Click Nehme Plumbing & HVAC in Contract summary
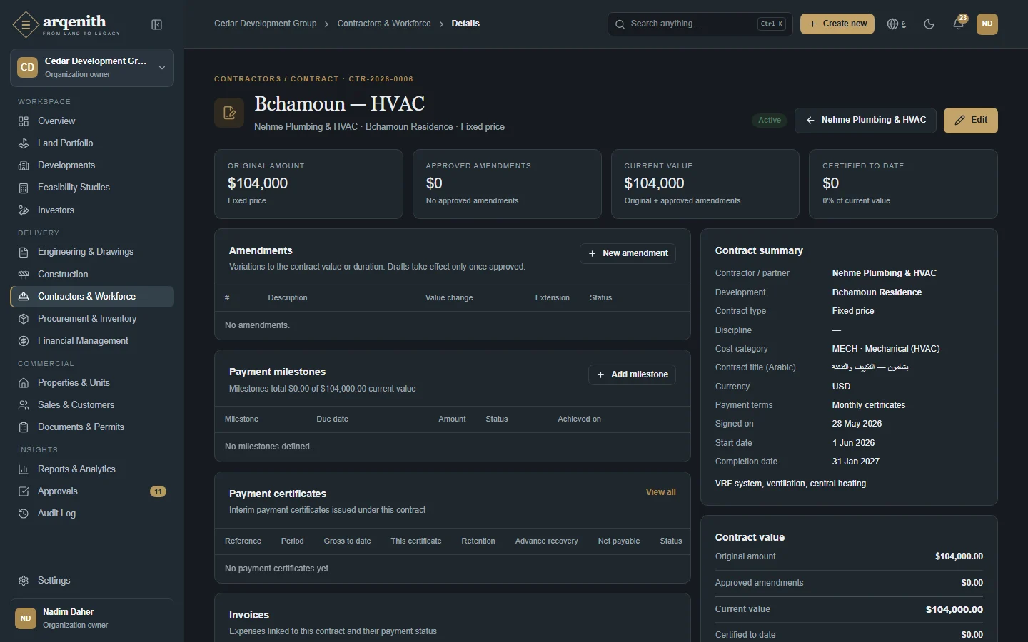Screen dimensions: 1028x642 pyautogui.click(x=884, y=273)
